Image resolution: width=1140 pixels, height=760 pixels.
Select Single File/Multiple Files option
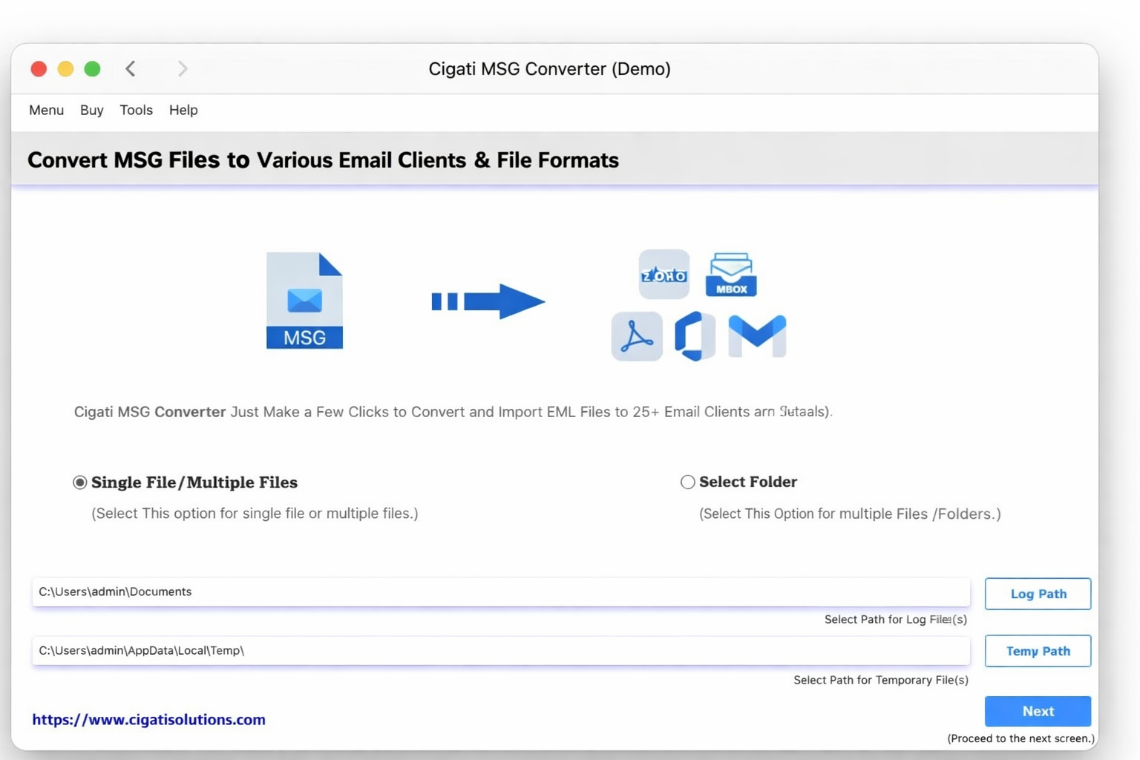(80, 482)
